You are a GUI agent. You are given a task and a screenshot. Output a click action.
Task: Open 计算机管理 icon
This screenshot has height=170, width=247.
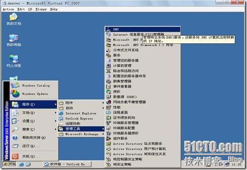coord(108,65)
